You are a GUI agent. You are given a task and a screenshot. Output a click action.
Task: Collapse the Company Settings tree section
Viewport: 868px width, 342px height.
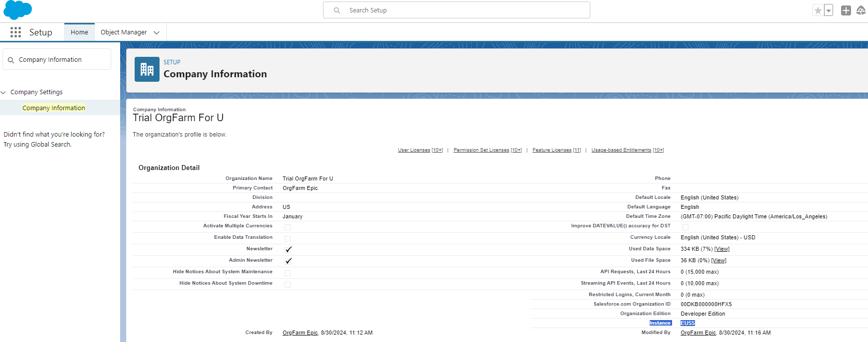coord(3,93)
